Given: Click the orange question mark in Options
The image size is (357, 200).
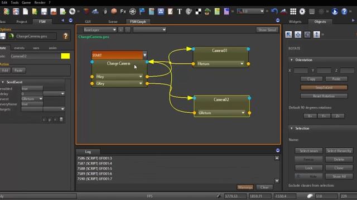Looking at the screenshot, I should (x=66, y=36).
